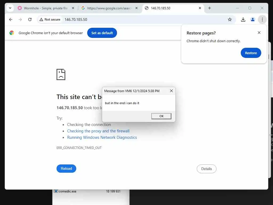Go back using the browser back arrow
This screenshot has height=205, width=273.
pos(11,19)
